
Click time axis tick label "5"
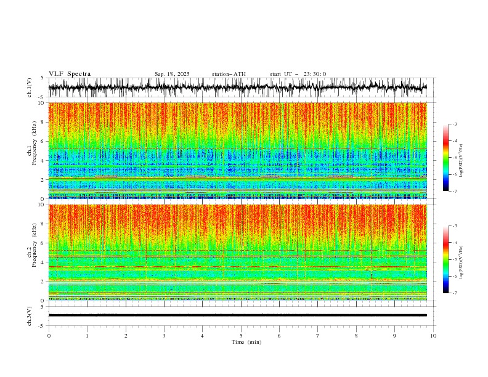pos(241,336)
